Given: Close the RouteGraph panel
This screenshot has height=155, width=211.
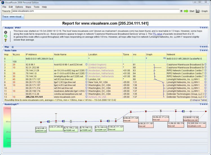Looking at the screenshot, I should coord(207,104).
